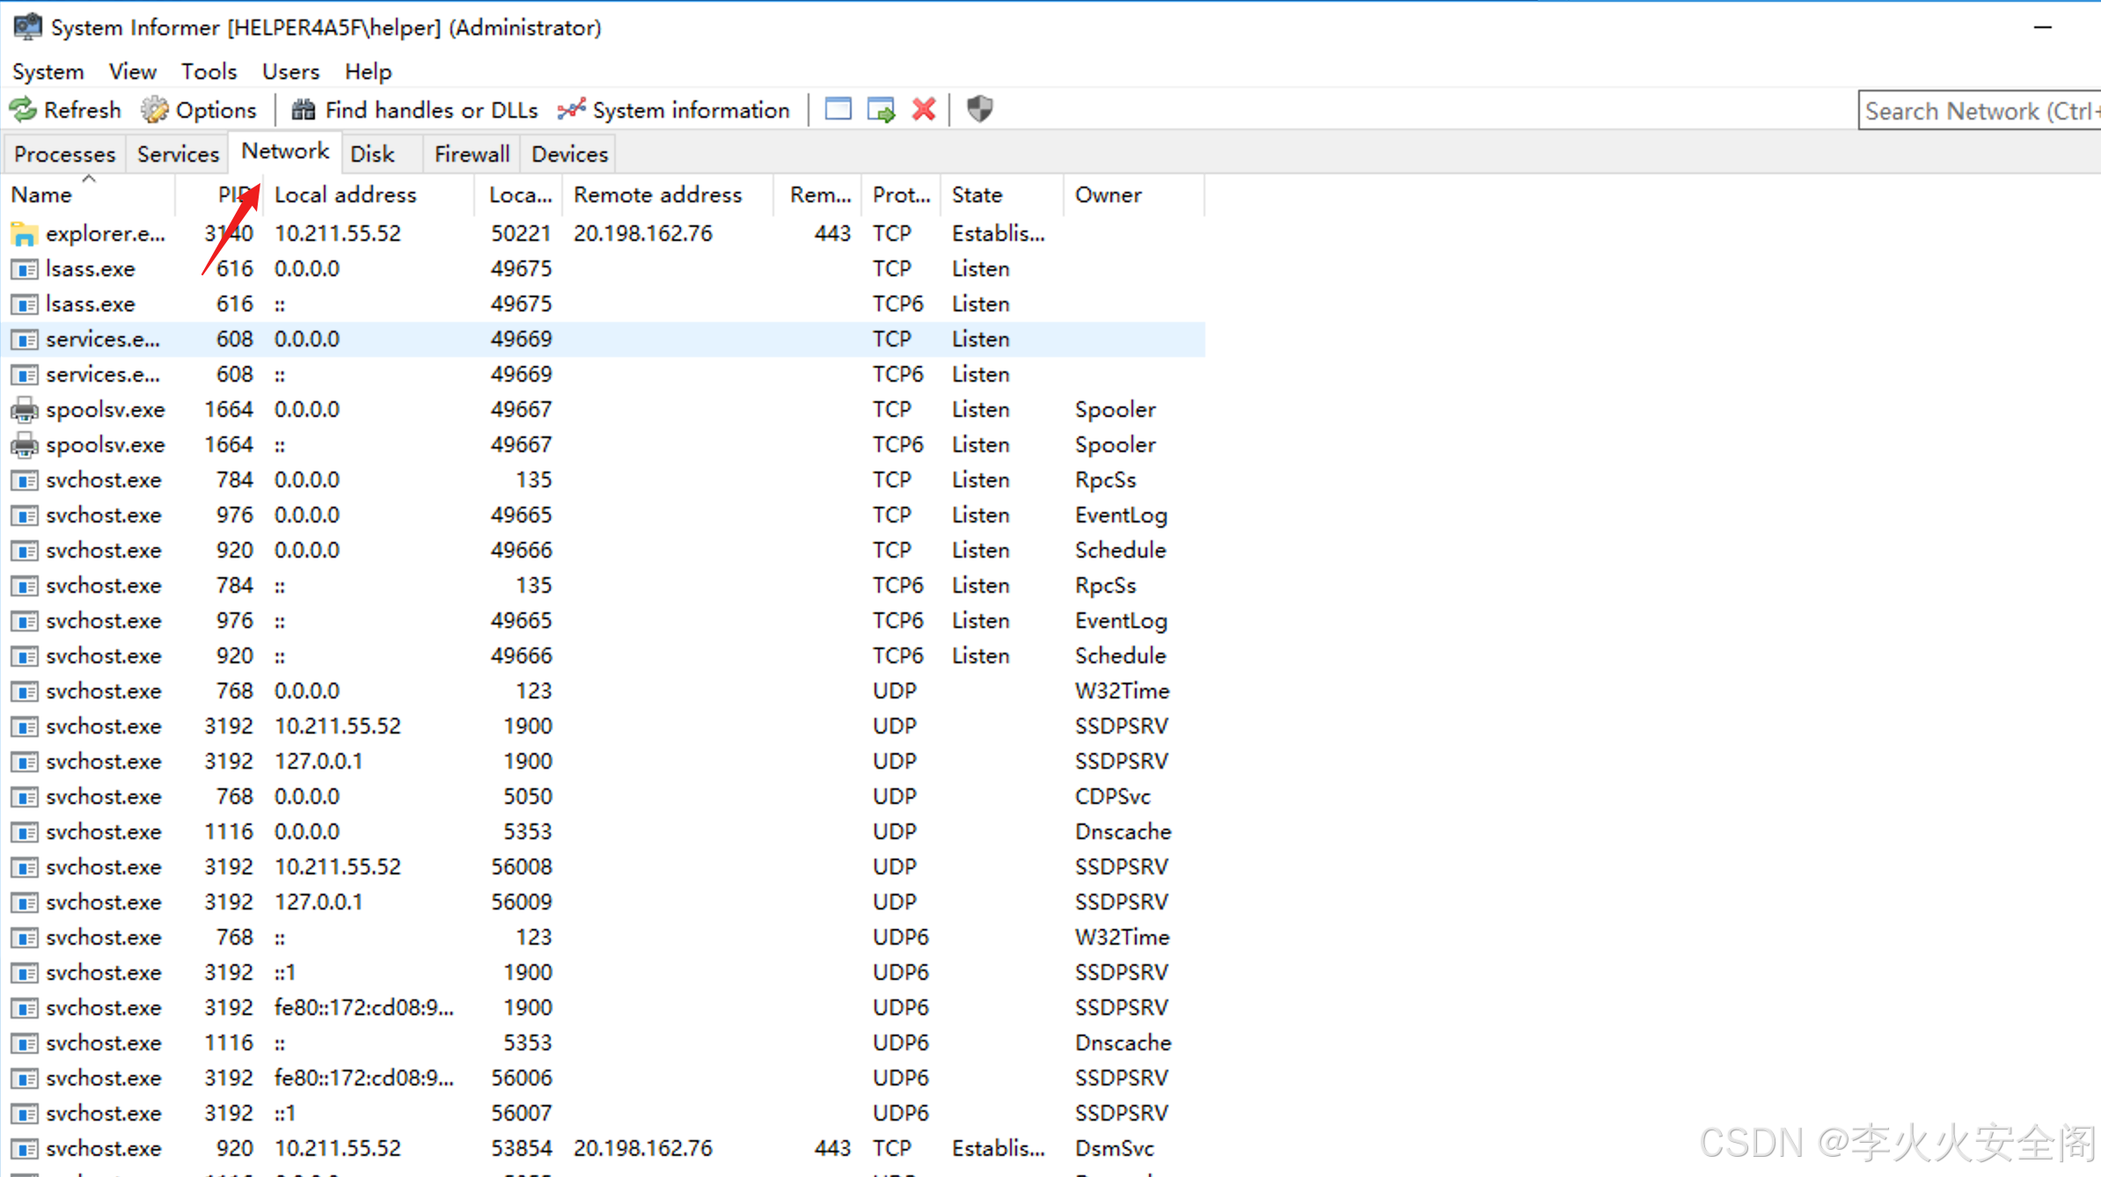Click Find handles or DLLs binoculars icon
The image size is (2101, 1177).
pos(304,110)
